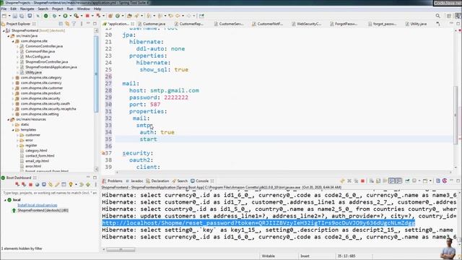Collapse the local node in Boot Dashboard
Viewport: 462px width, 260px height.
(x=5, y=200)
